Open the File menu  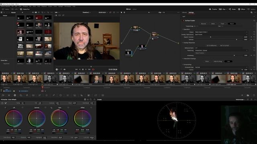12,6
